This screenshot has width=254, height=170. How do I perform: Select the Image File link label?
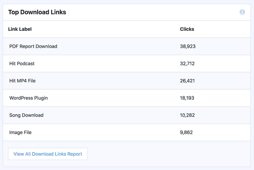pos(20,132)
